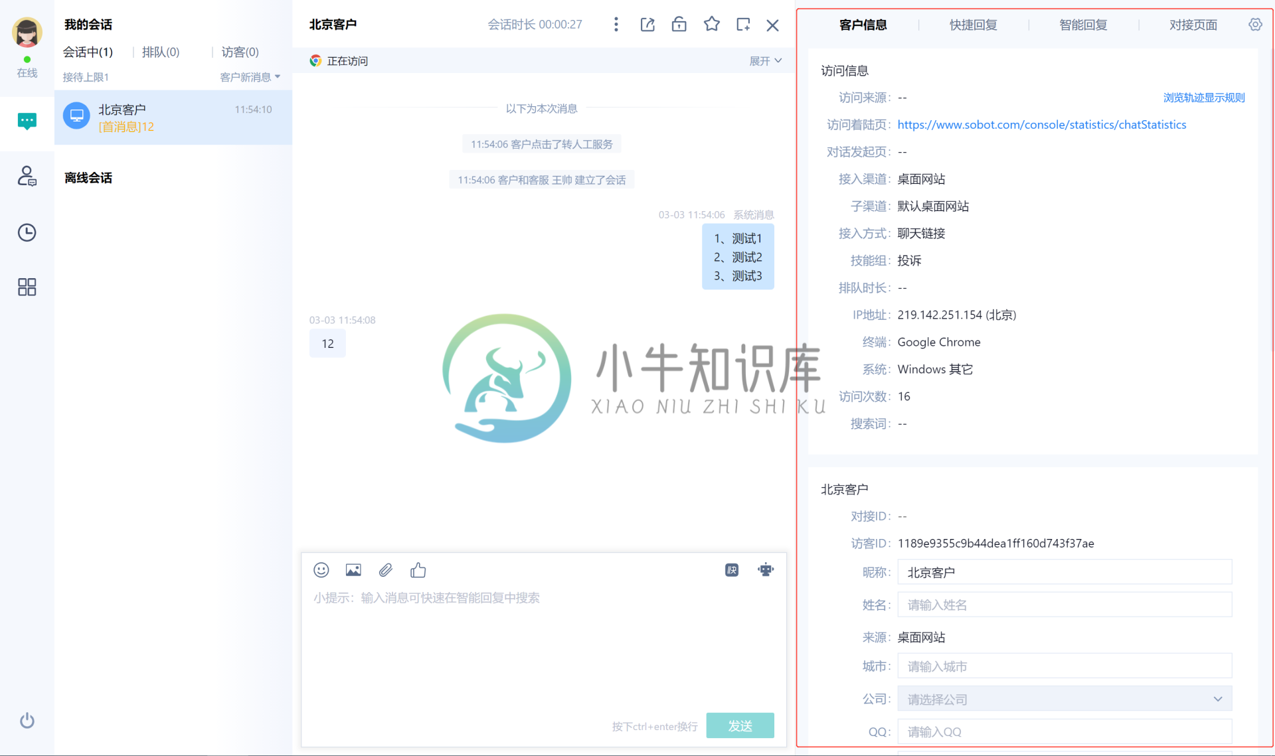The height and width of the screenshot is (756, 1275).
Task: Open the sobot.com chatStatistics landing page link
Action: [1041, 125]
